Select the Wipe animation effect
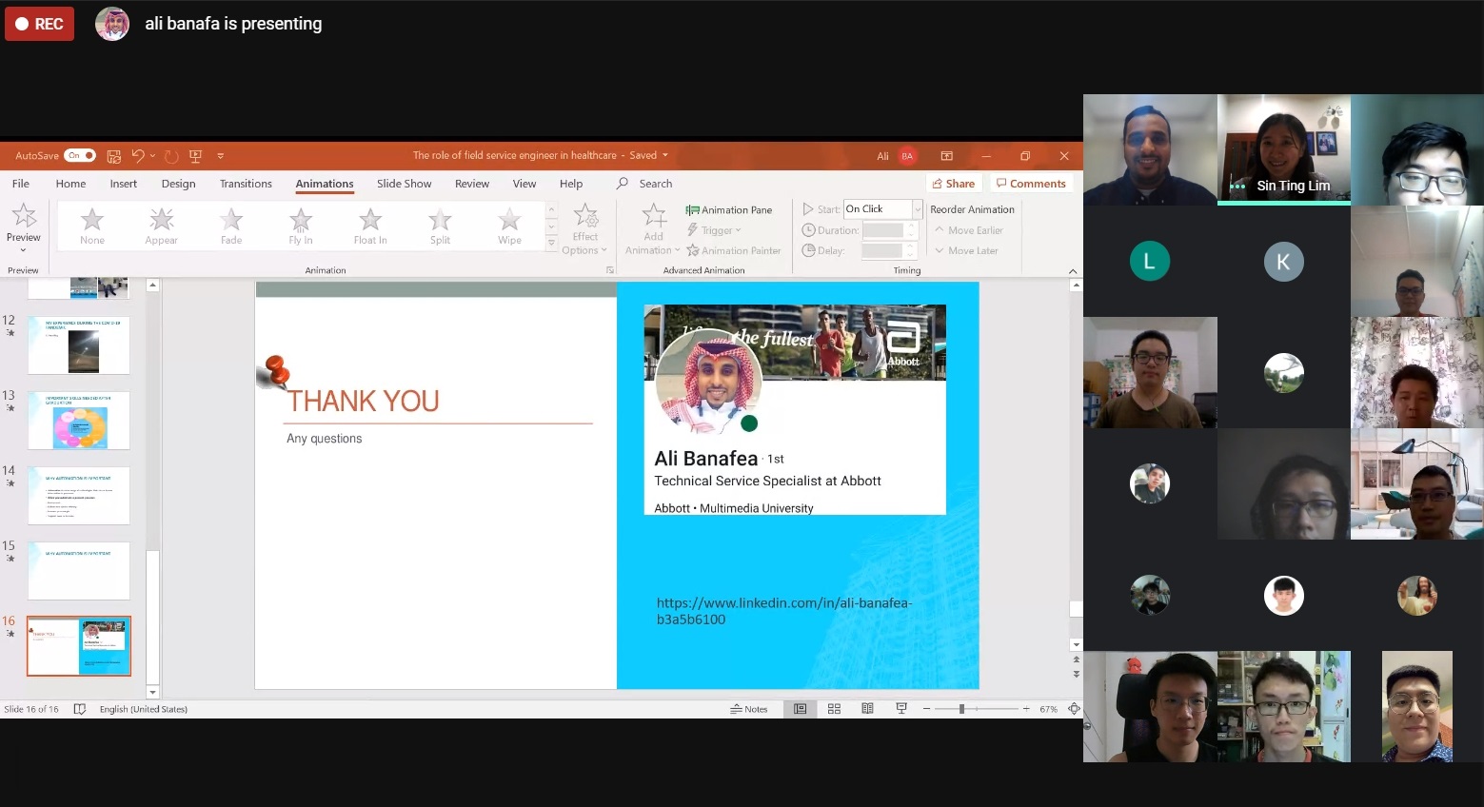 click(x=509, y=226)
